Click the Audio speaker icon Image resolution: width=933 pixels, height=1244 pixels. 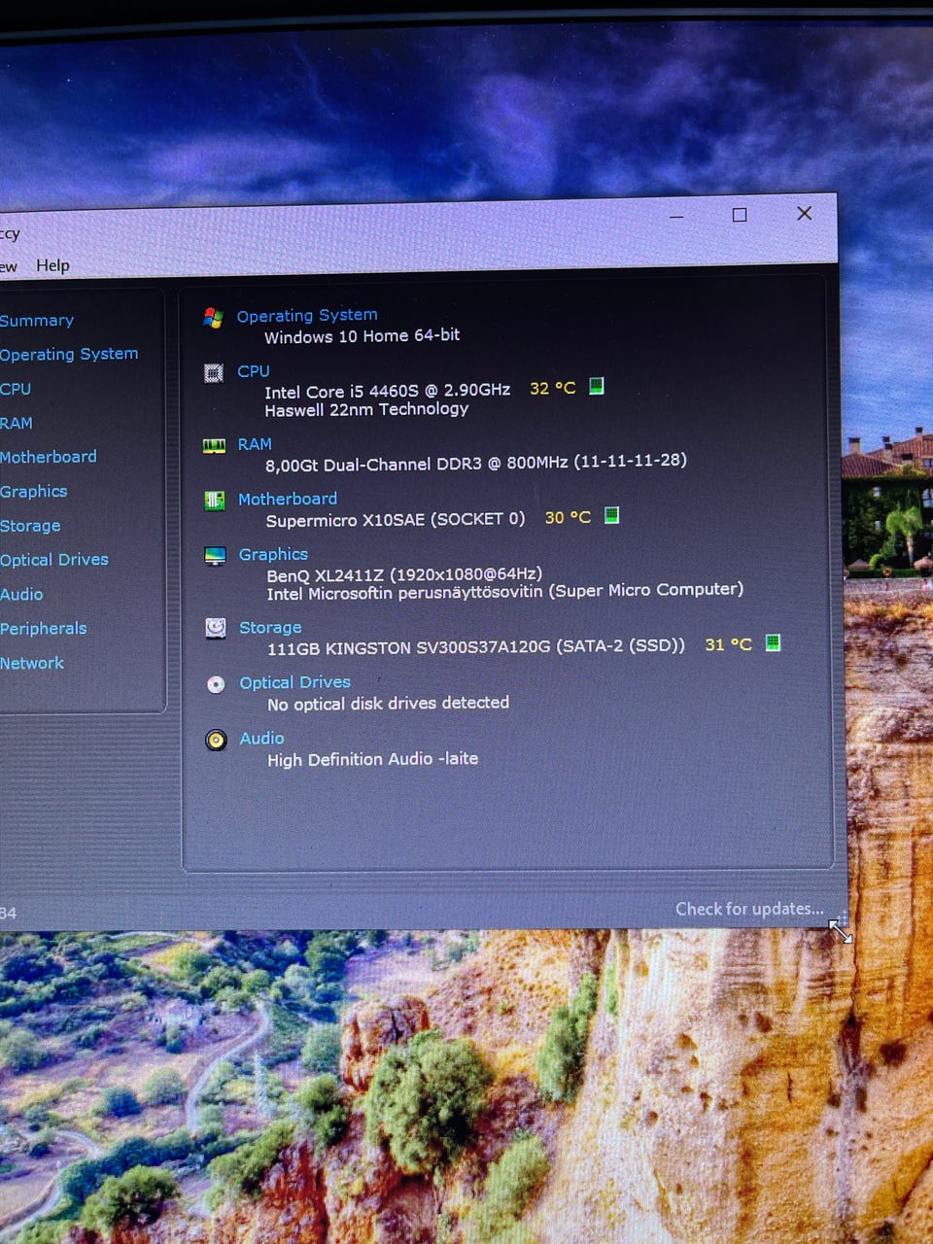[x=216, y=740]
